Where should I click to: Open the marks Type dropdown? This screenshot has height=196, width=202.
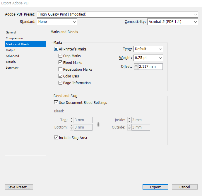coord(148,49)
